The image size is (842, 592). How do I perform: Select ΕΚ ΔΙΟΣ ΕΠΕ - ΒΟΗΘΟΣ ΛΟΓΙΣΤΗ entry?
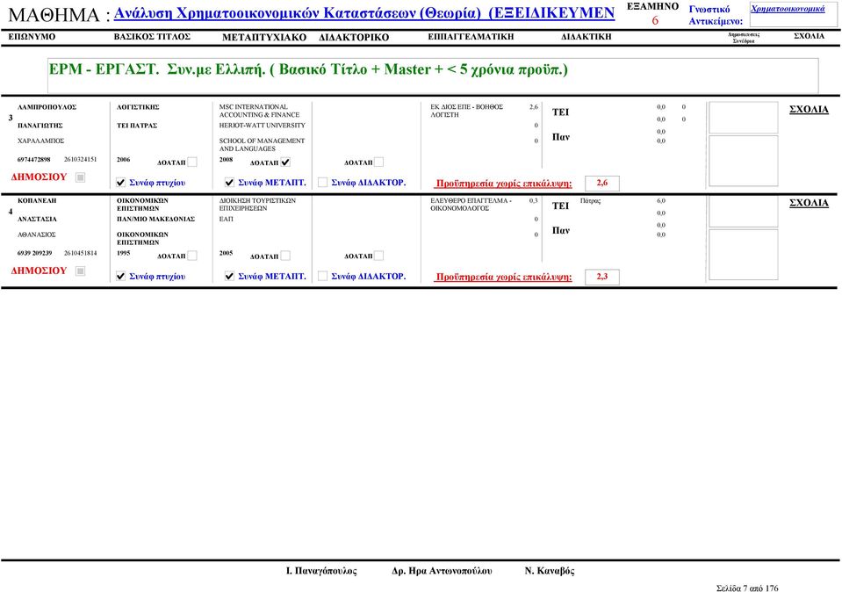(466, 111)
